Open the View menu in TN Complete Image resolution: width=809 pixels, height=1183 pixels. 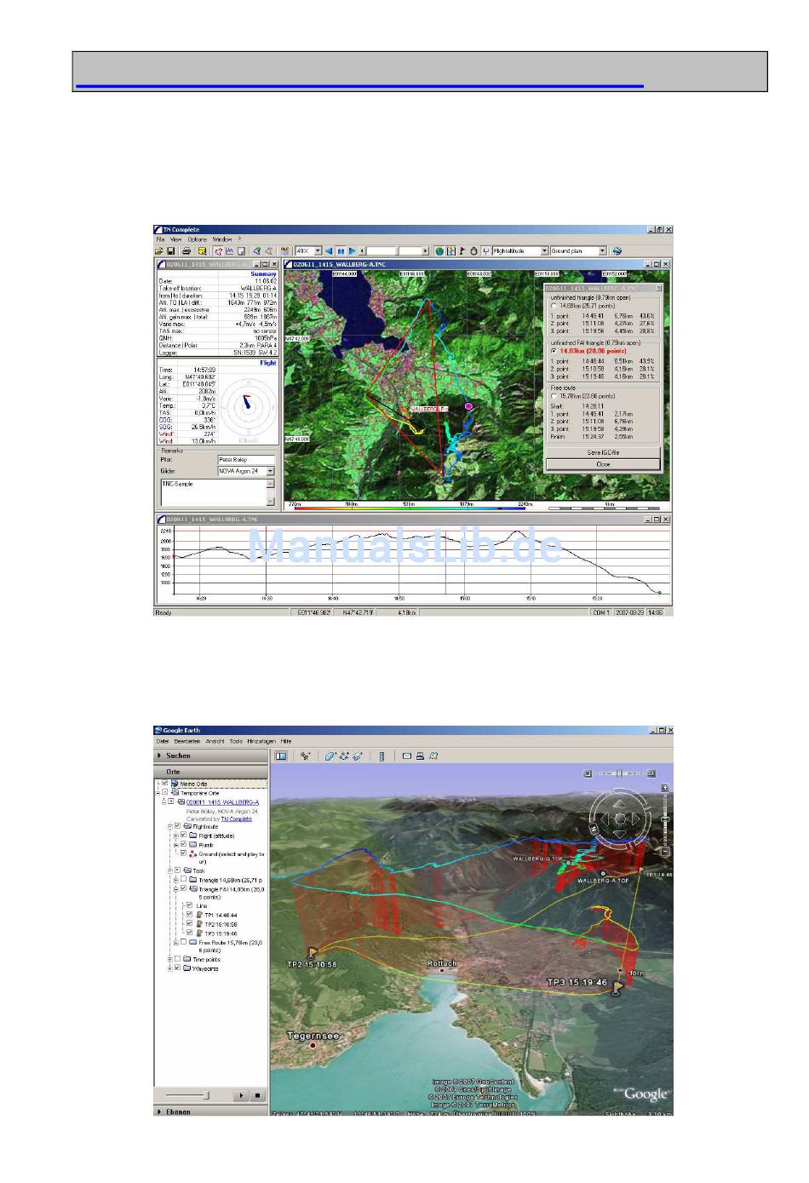point(175,239)
